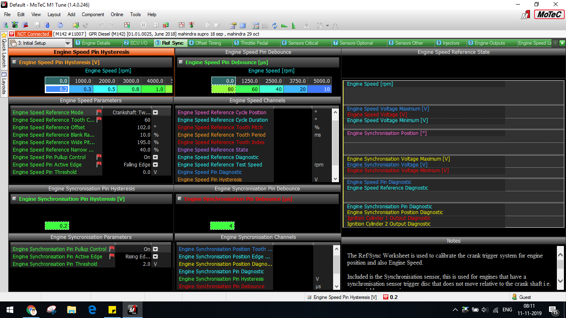
Task: Expand the Engine Synchronisation Pin Hysteresis [V] item
Action: coord(14,199)
